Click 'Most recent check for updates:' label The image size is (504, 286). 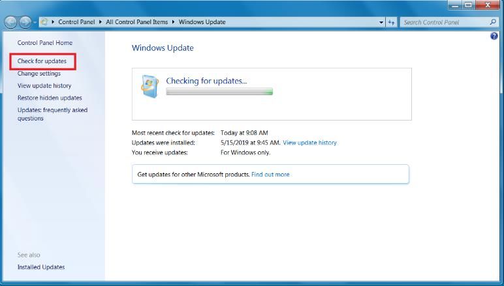173,133
